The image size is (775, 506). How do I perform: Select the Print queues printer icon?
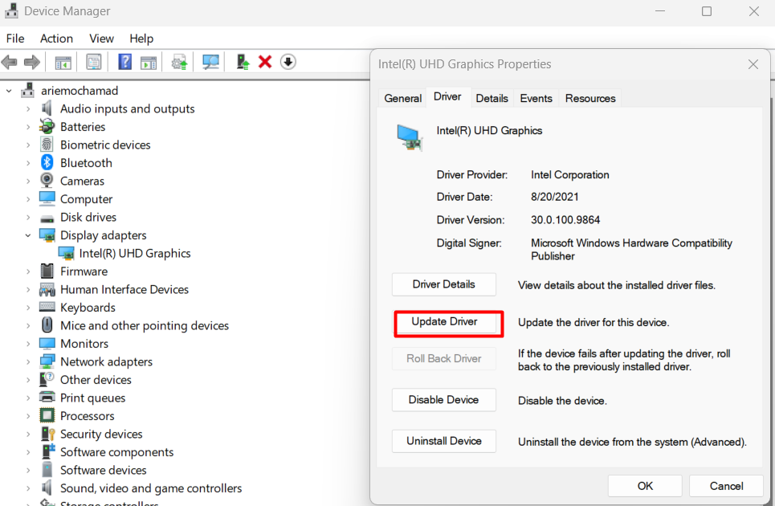tap(47, 398)
